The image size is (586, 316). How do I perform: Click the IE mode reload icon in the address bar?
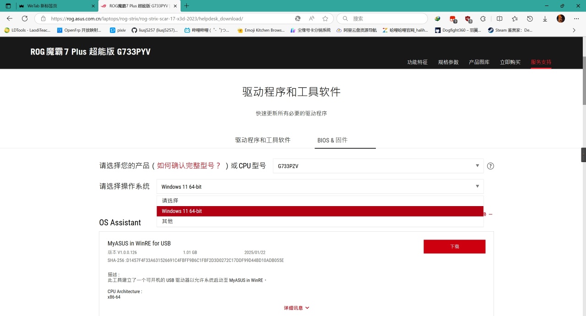(x=298, y=19)
